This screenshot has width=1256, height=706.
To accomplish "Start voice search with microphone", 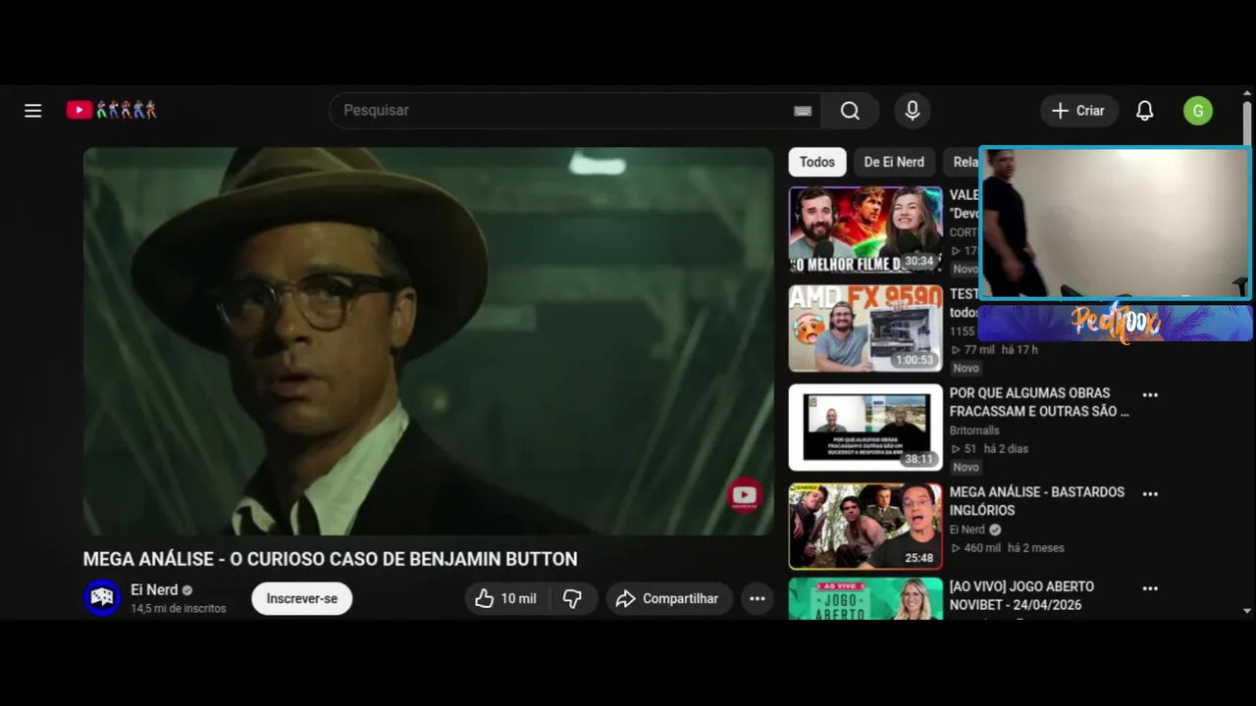I will coord(913,111).
